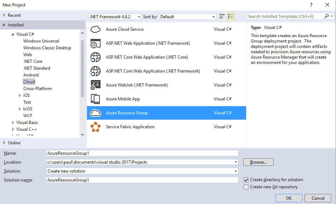Collapse the Installed section

[x=4, y=25]
